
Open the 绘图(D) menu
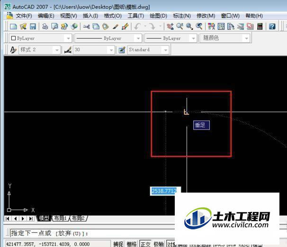click(x=159, y=16)
